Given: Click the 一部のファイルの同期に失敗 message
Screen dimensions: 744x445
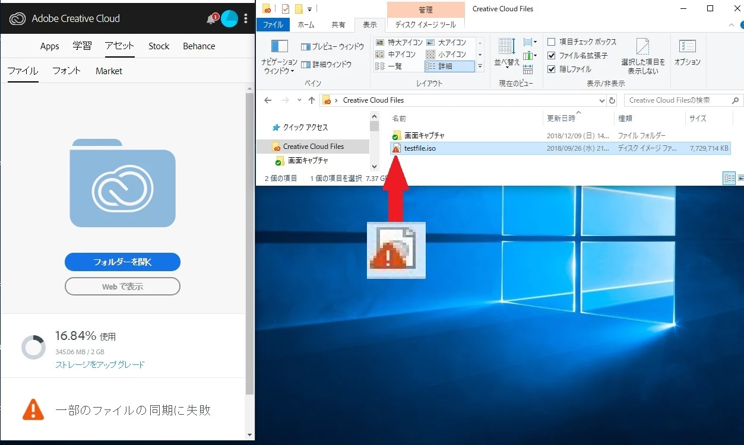Looking at the screenshot, I should click(133, 410).
